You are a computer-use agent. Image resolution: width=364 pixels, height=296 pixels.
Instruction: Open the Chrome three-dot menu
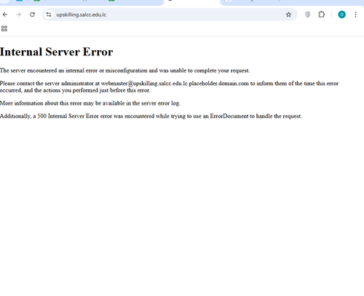coord(355,15)
